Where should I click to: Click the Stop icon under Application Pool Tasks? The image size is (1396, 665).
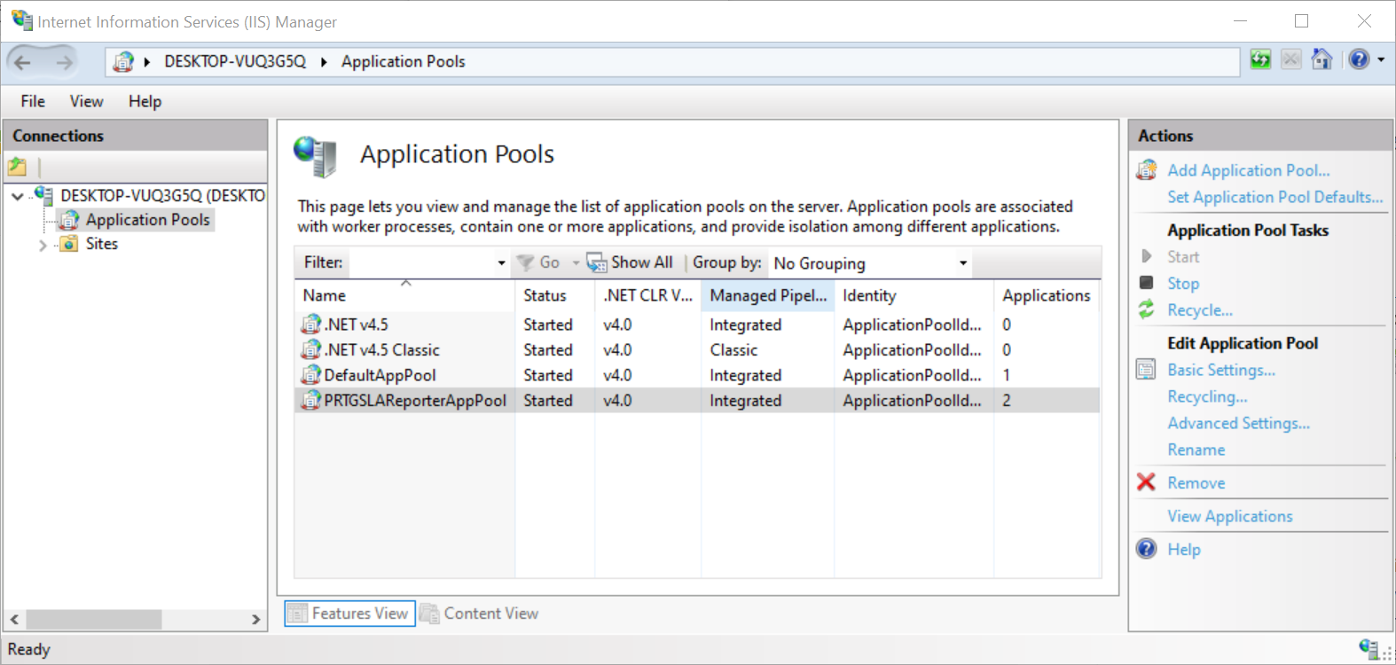[x=1146, y=283]
